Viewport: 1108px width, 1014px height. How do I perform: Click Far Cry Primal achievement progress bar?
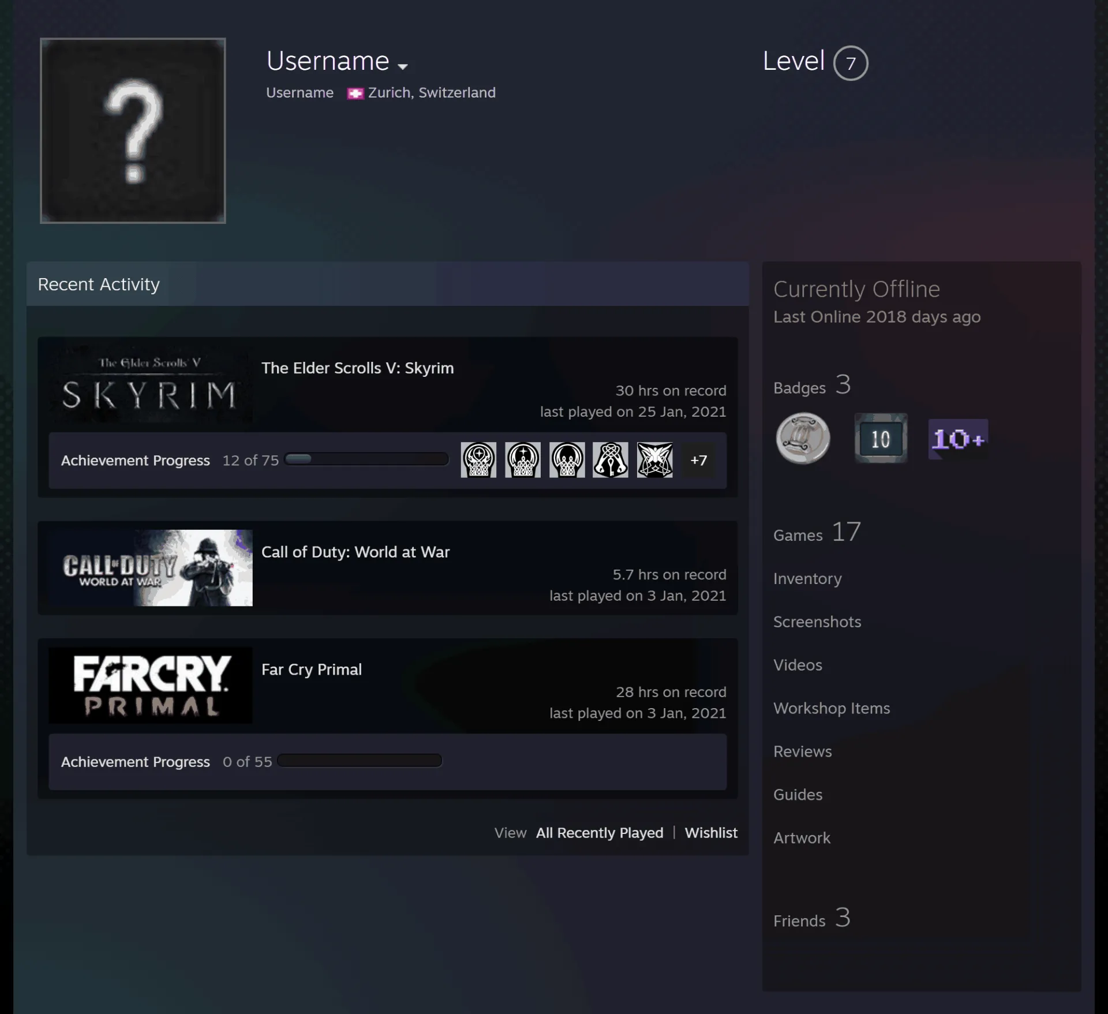pos(360,761)
